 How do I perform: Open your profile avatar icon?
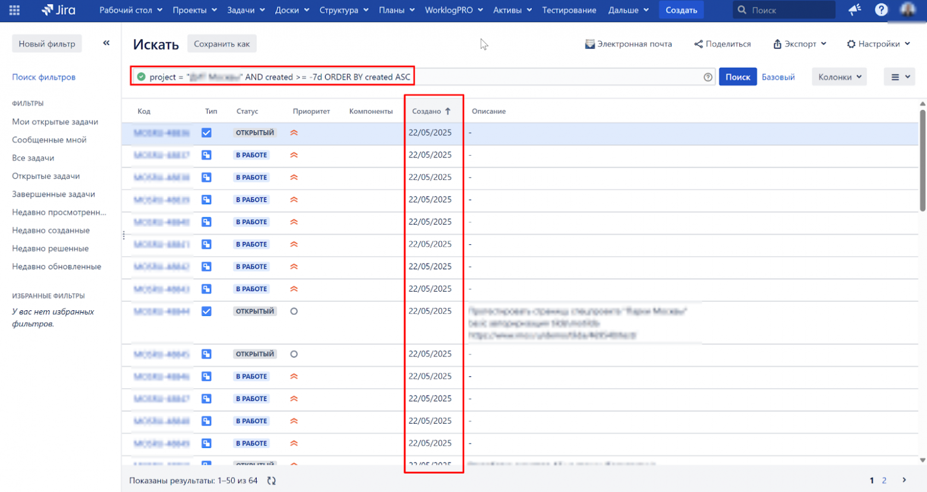tap(908, 10)
